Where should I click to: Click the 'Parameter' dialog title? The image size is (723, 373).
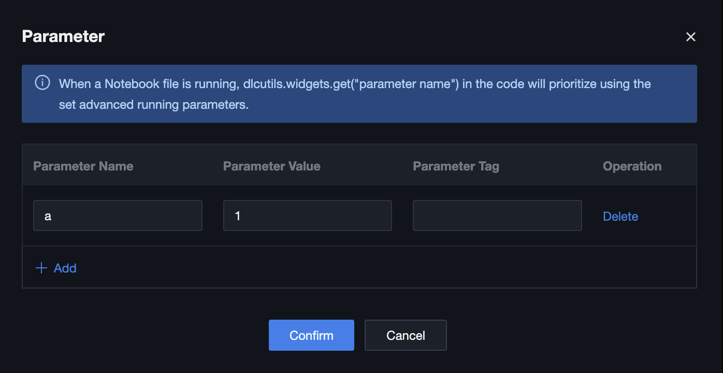pos(63,36)
